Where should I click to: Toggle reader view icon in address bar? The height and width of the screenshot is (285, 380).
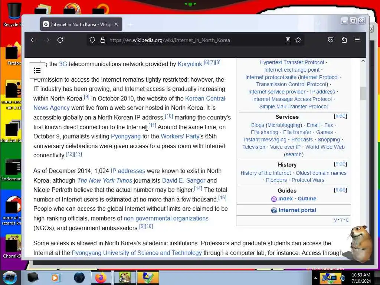pyautogui.click(x=288, y=40)
